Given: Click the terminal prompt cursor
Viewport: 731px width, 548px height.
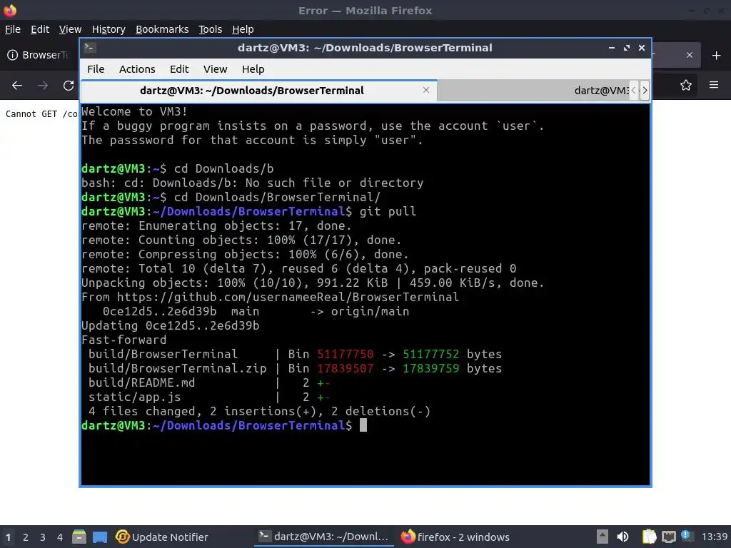Looking at the screenshot, I should coord(363,425).
